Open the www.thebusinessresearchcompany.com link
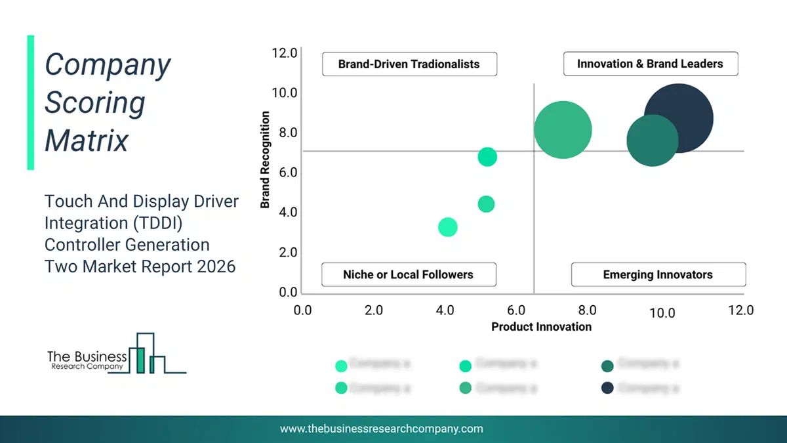 (382, 429)
